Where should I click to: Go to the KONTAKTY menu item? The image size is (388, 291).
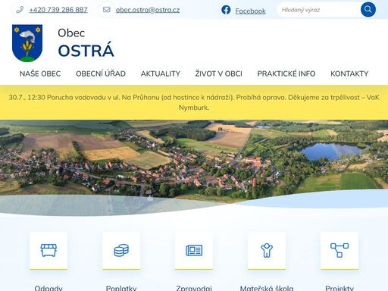pyautogui.click(x=349, y=74)
